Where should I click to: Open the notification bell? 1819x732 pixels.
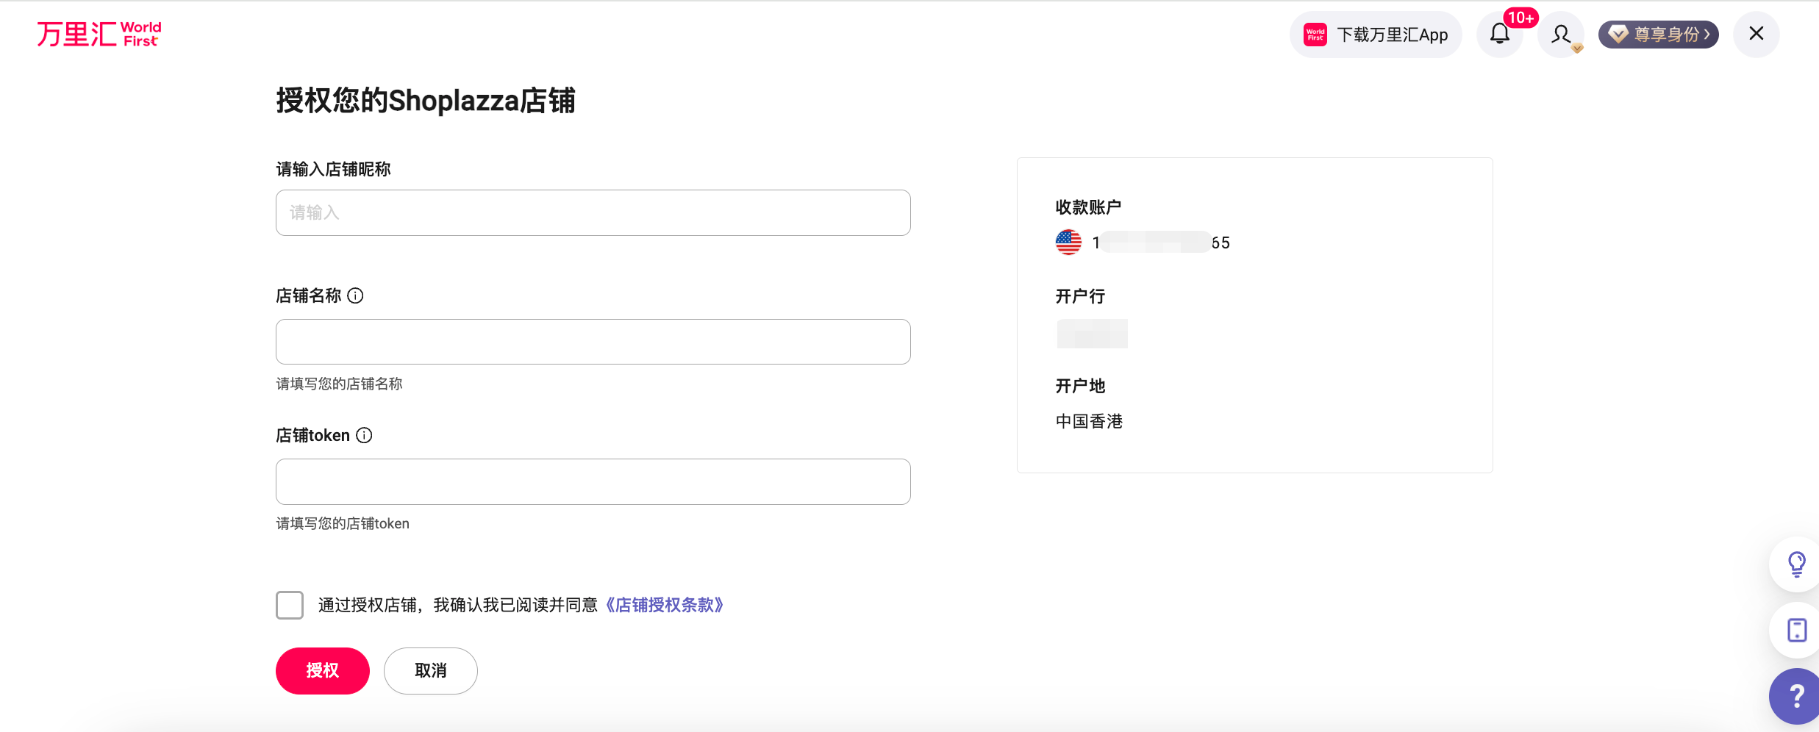(1500, 34)
